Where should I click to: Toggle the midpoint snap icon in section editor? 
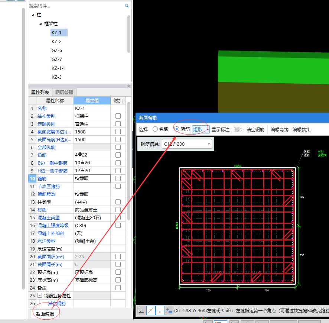pos(151,311)
